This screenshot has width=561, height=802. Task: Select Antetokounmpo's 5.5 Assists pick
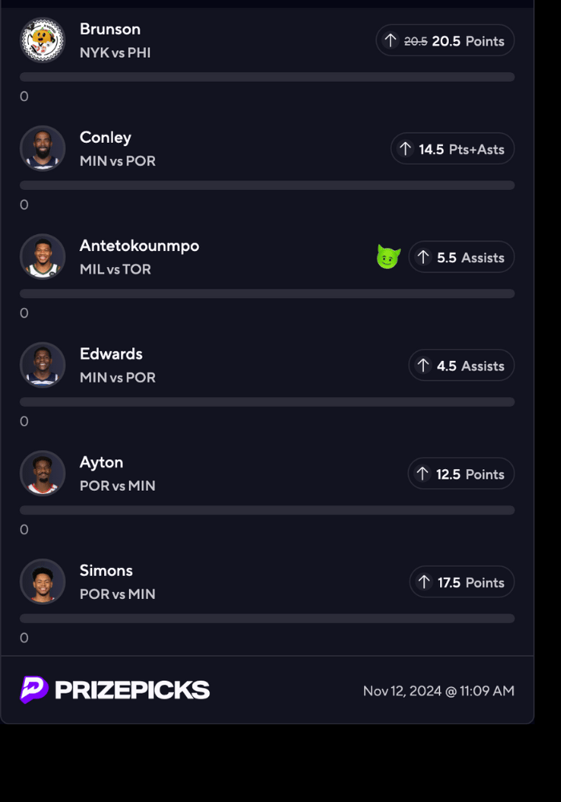[x=461, y=257]
